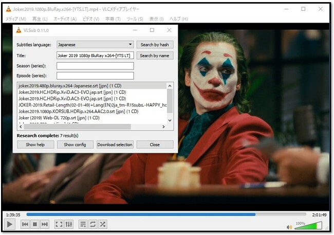Focus the Episode (series) field
334x235 pixels.
coord(95,76)
